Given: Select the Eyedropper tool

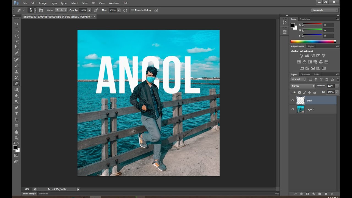Looking at the screenshot, I should click(16, 53).
